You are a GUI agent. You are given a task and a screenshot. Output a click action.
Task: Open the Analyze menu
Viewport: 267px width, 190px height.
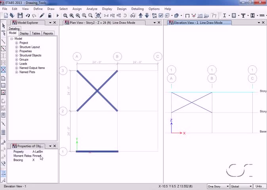click(x=92, y=9)
